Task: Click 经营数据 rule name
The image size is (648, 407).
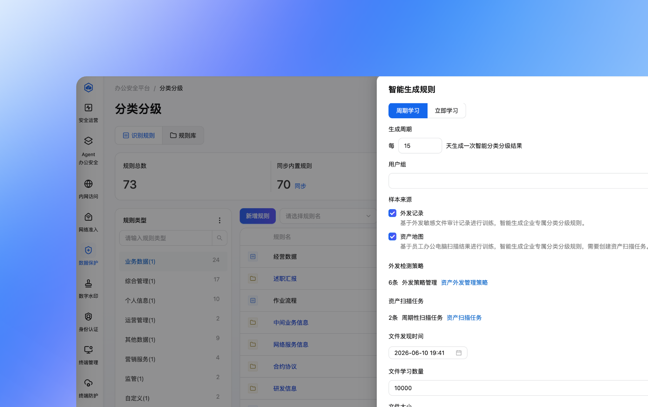Action: point(285,257)
